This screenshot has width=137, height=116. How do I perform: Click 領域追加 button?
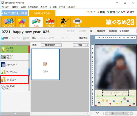83,38
